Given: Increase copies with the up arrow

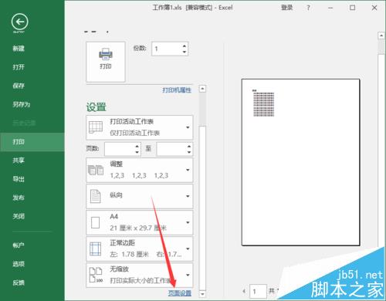Looking at the screenshot, I should pyautogui.click(x=185, y=46).
